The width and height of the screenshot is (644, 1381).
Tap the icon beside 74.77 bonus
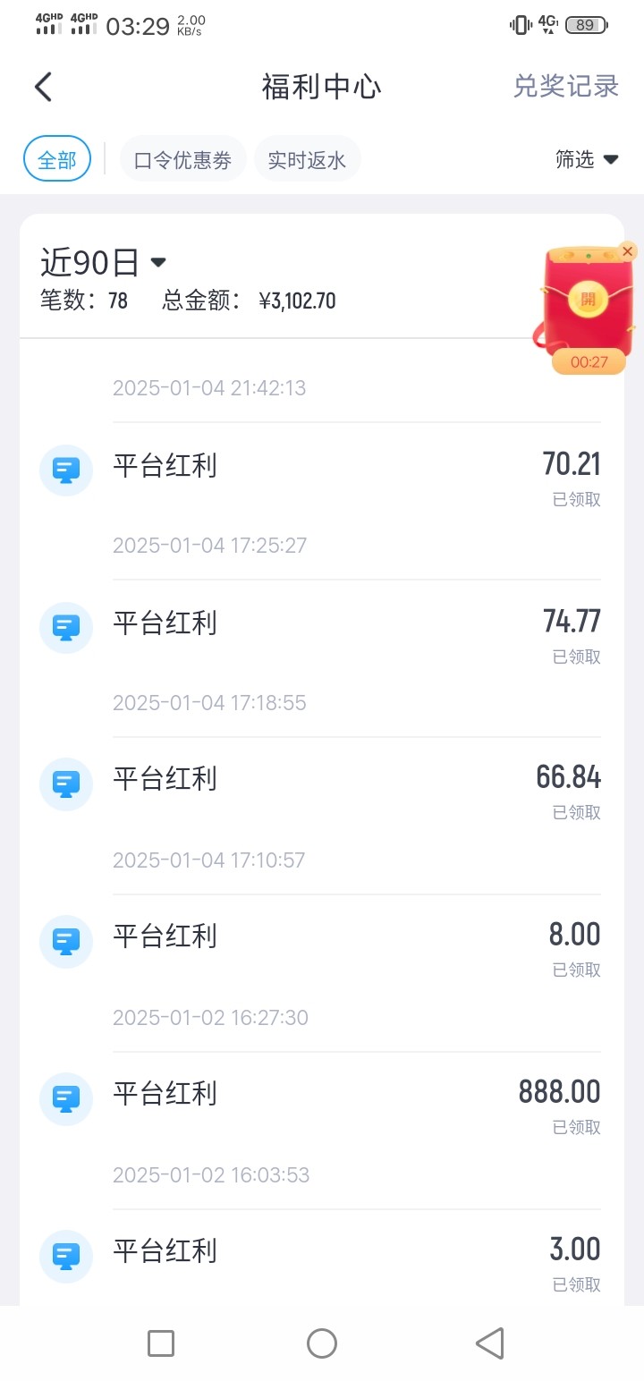point(66,627)
